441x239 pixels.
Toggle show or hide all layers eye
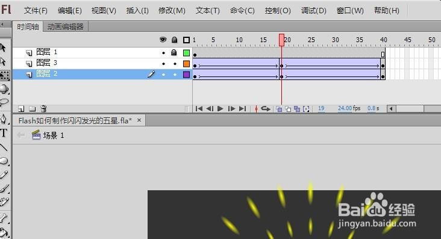pyautogui.click(x=163, y=40)
